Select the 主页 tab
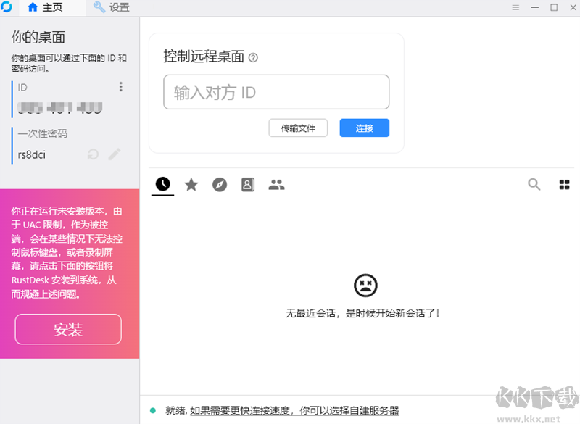580x424 pixels. point(46,7)
